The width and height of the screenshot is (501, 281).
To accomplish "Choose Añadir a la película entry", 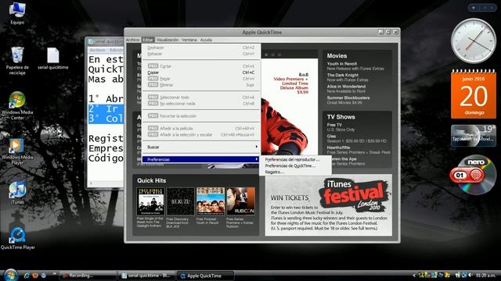I will [201, 128].
